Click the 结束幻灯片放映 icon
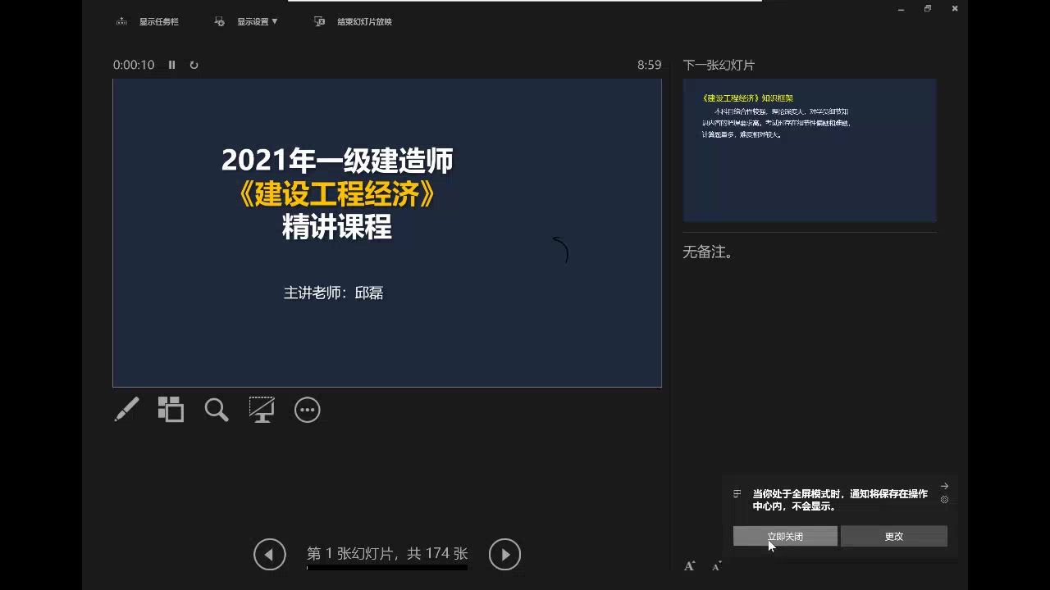Image resolution: width=1050 pixels, height=590 pixels. point(320,22)
